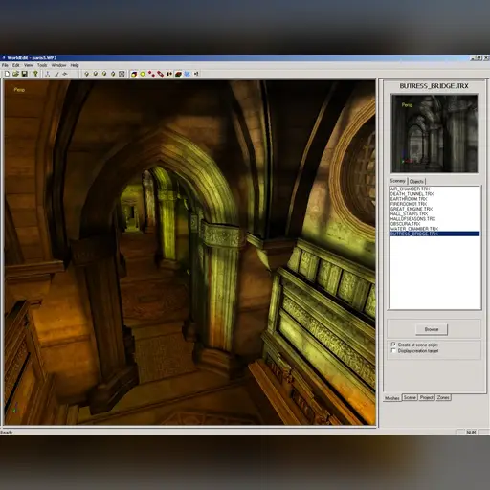Switch to the Scene bottom tab
Image resolution: width=490 pixels, height=490 pixels.
click(410, 397)
